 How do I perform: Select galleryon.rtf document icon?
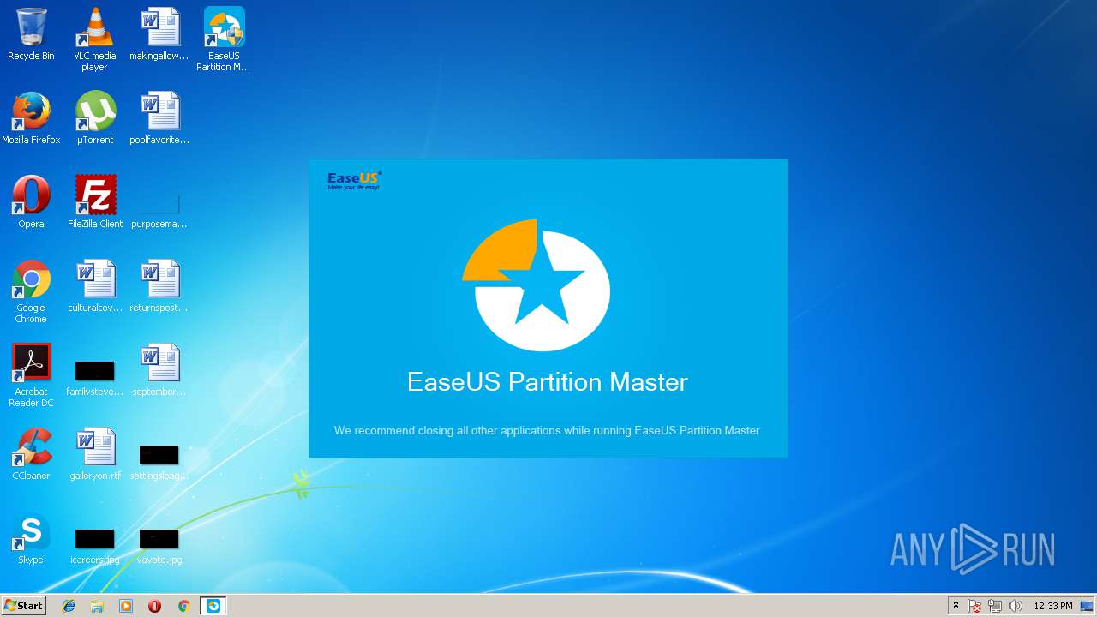click(x=95, y=454)
